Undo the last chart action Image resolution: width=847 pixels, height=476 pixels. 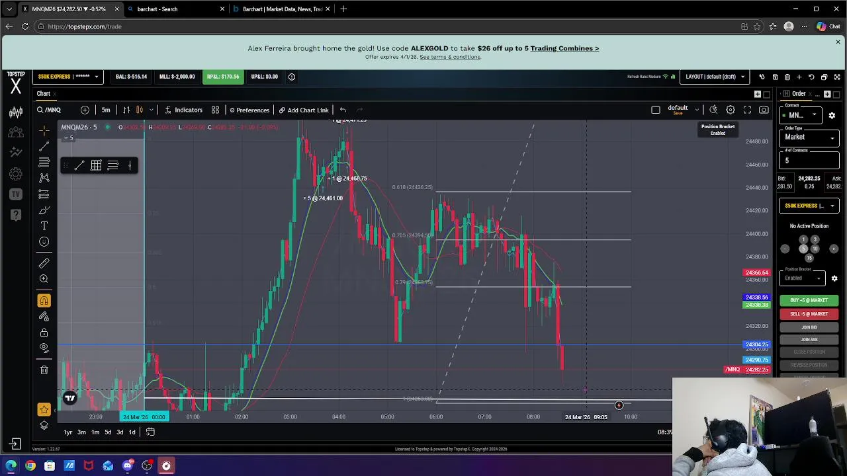(x=343, y=110)
